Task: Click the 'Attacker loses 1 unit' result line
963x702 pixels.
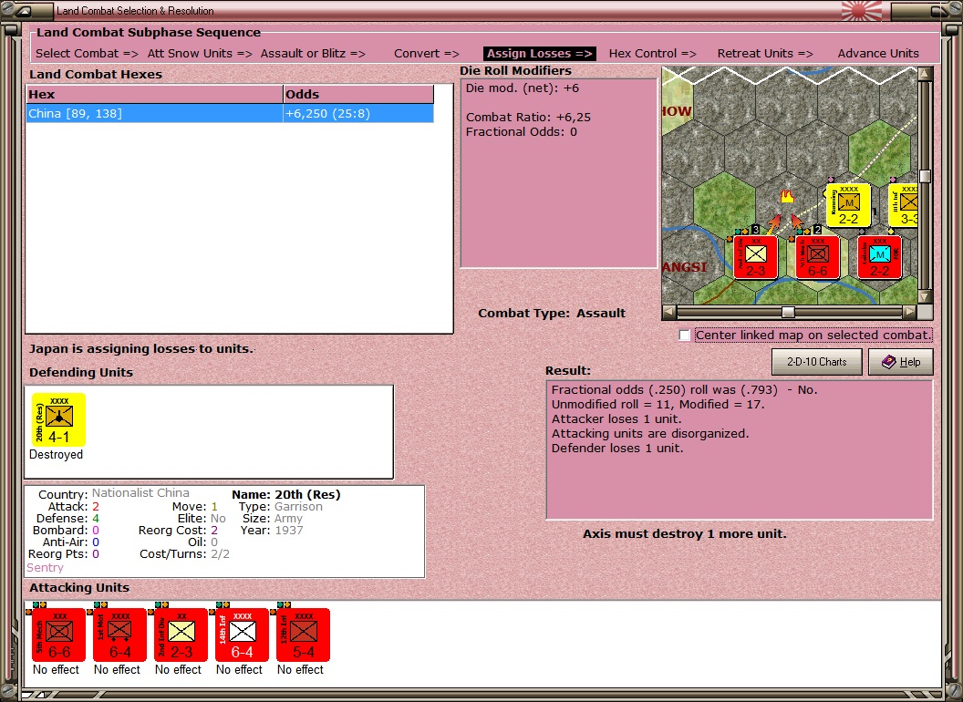Action: pyautogui.click(x=616, y=418)
